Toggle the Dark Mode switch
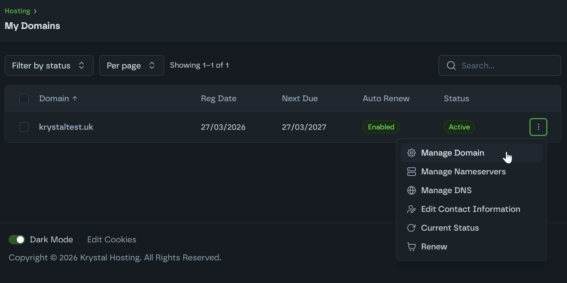Screen dimensions: 567x283 pyautogui.click(x=17, y=240)
